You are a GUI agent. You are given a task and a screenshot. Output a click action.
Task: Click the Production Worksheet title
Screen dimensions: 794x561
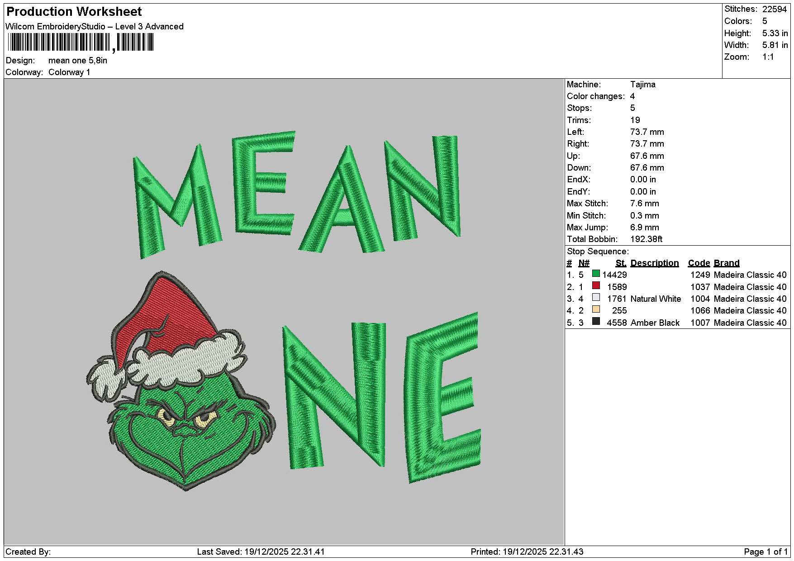click(74, 12)
